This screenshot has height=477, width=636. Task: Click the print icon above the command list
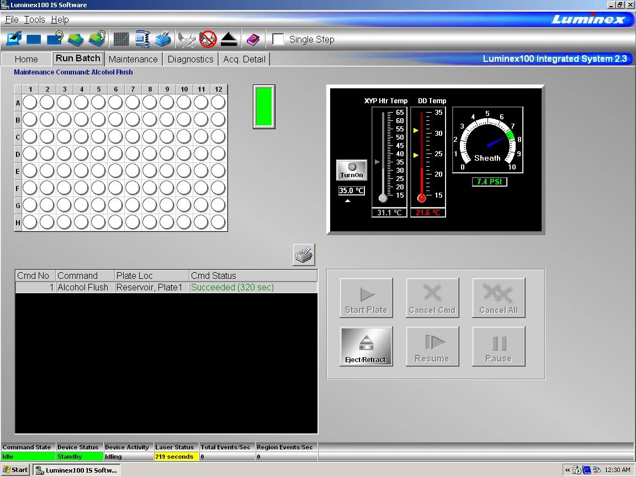click(x=304, y=255)
